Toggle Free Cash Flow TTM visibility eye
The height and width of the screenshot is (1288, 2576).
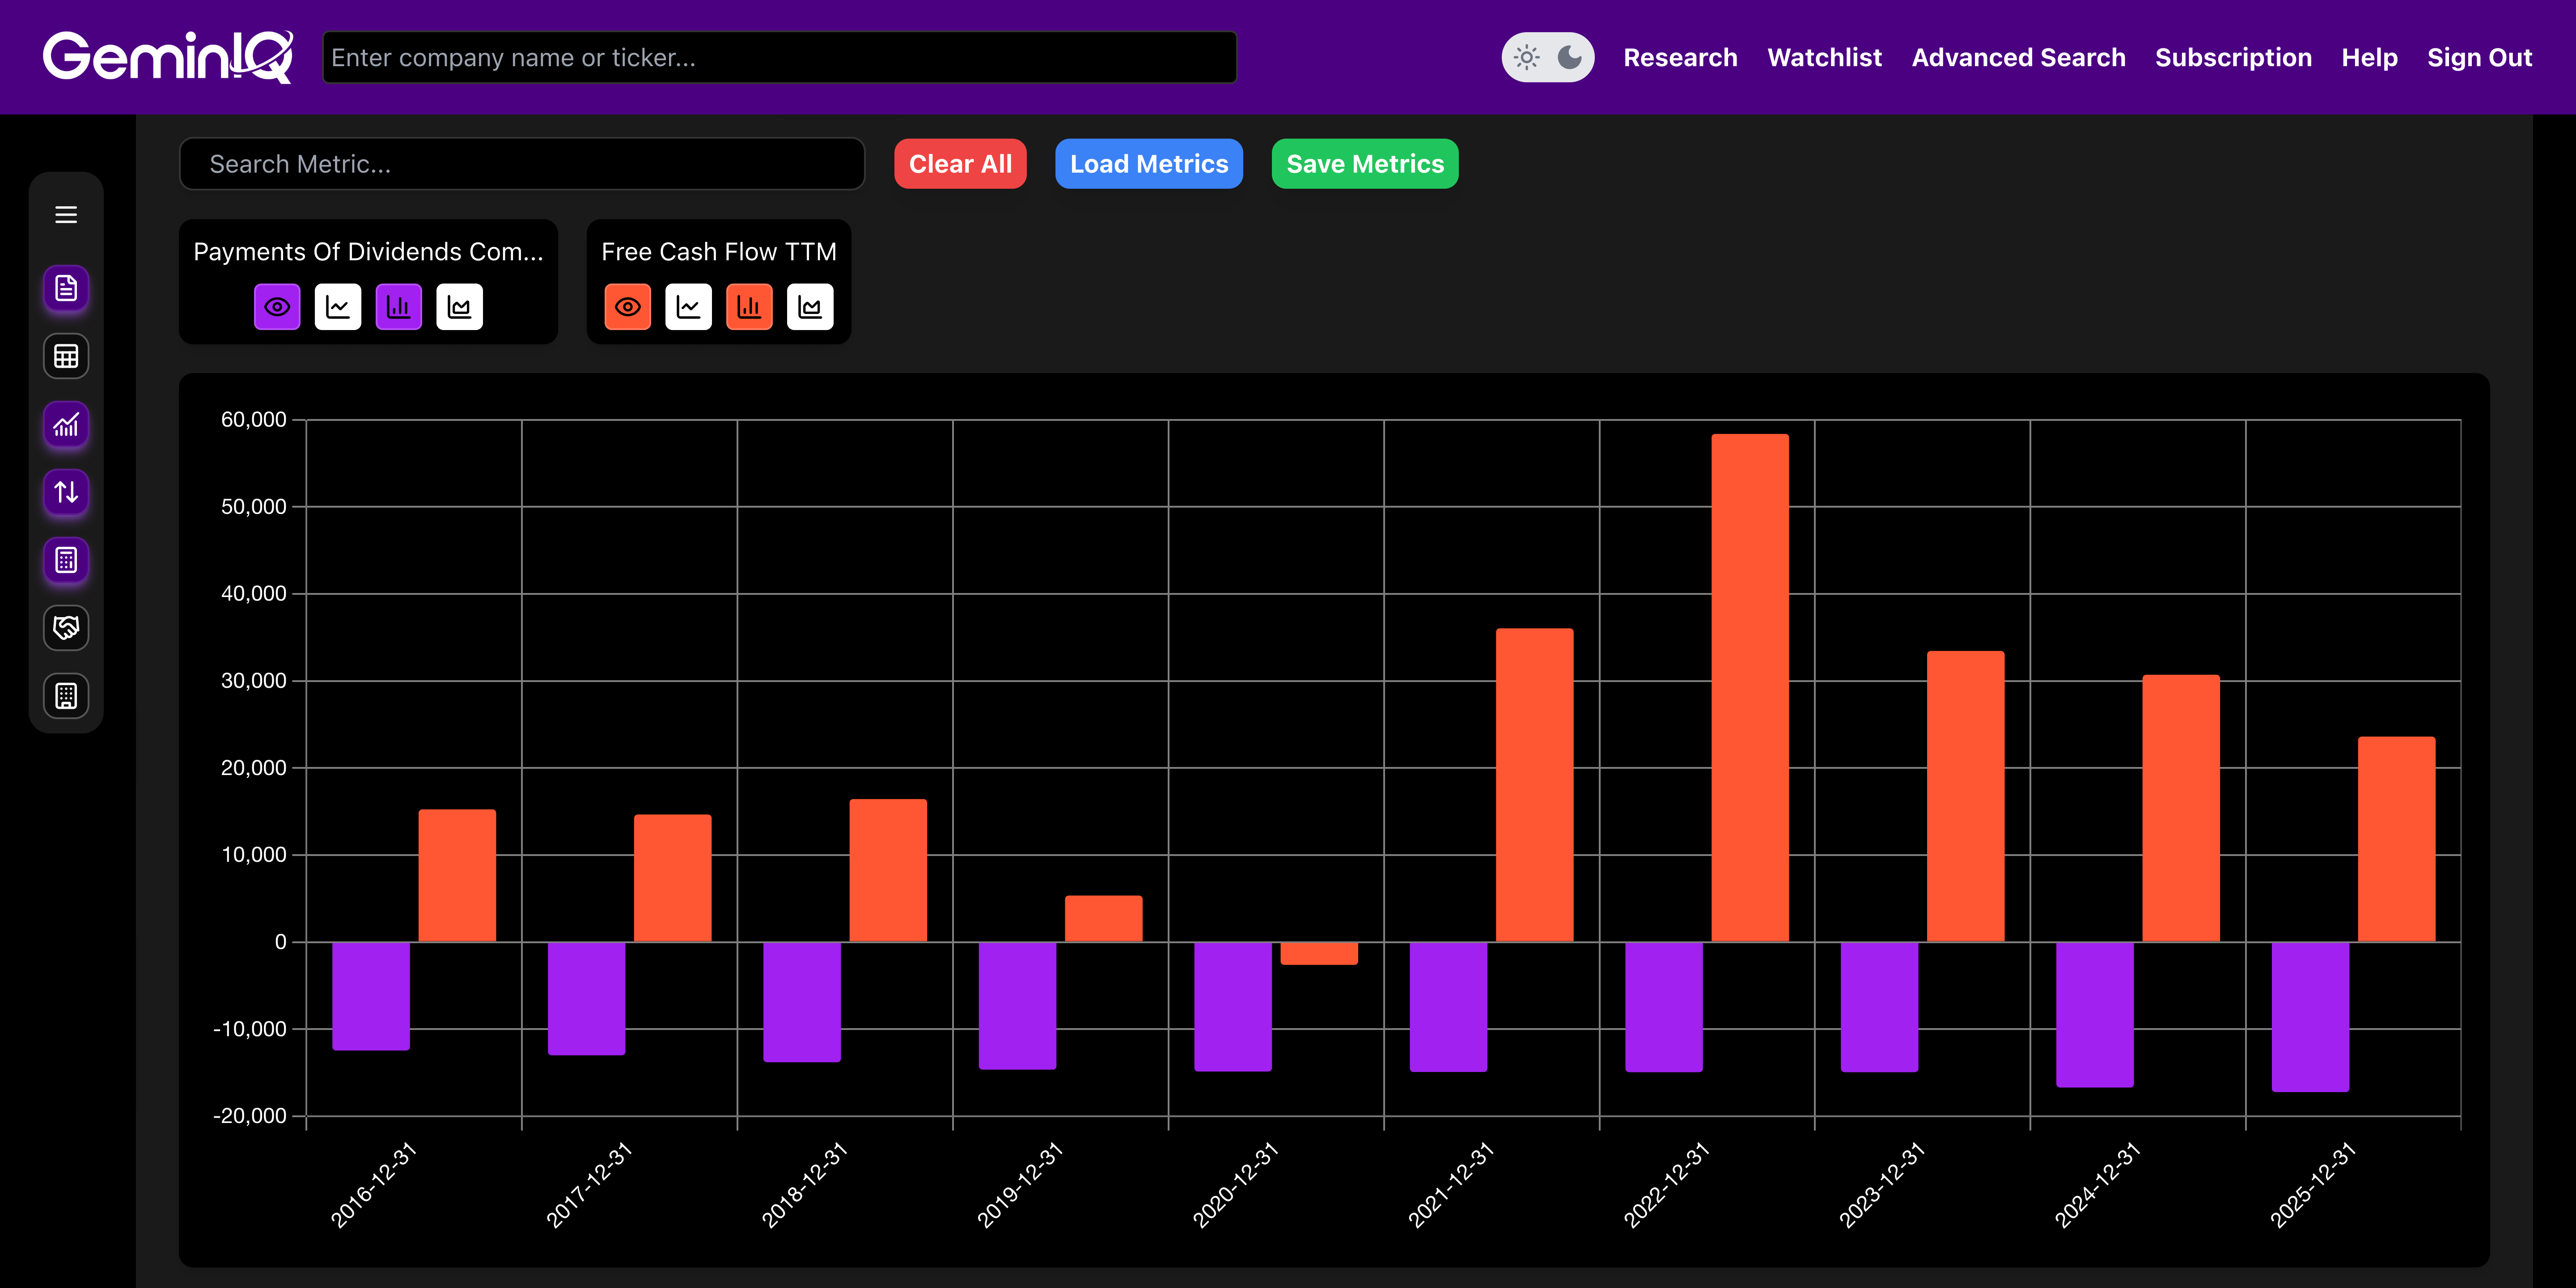628,307
